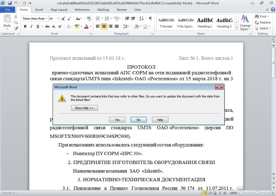
Task: Click the Save icon in Quick Access Toolbar
Action: [x=10, y=3]
